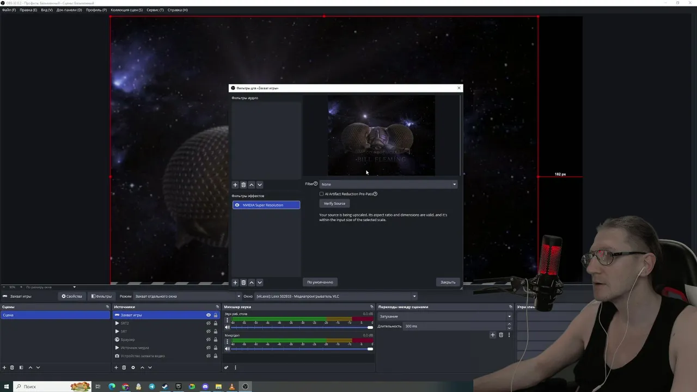Delete selected scene with trash icon

13,367
